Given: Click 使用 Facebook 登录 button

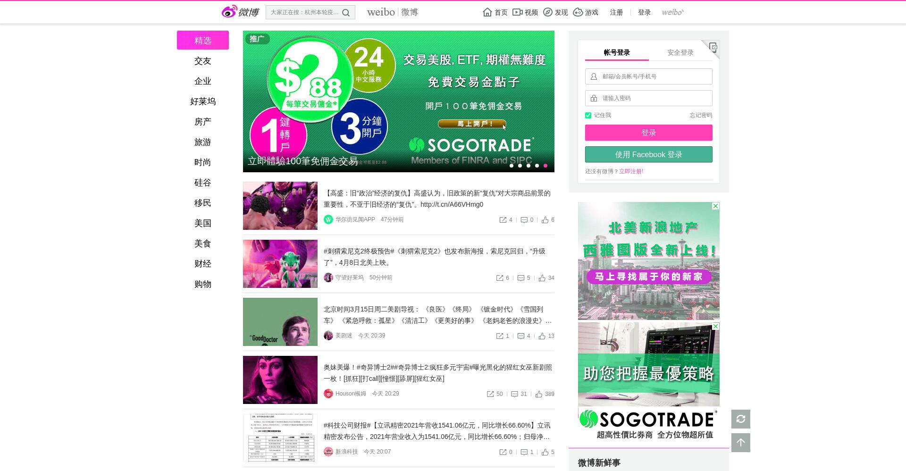Looking at the screenshot, I should point(649,154).
